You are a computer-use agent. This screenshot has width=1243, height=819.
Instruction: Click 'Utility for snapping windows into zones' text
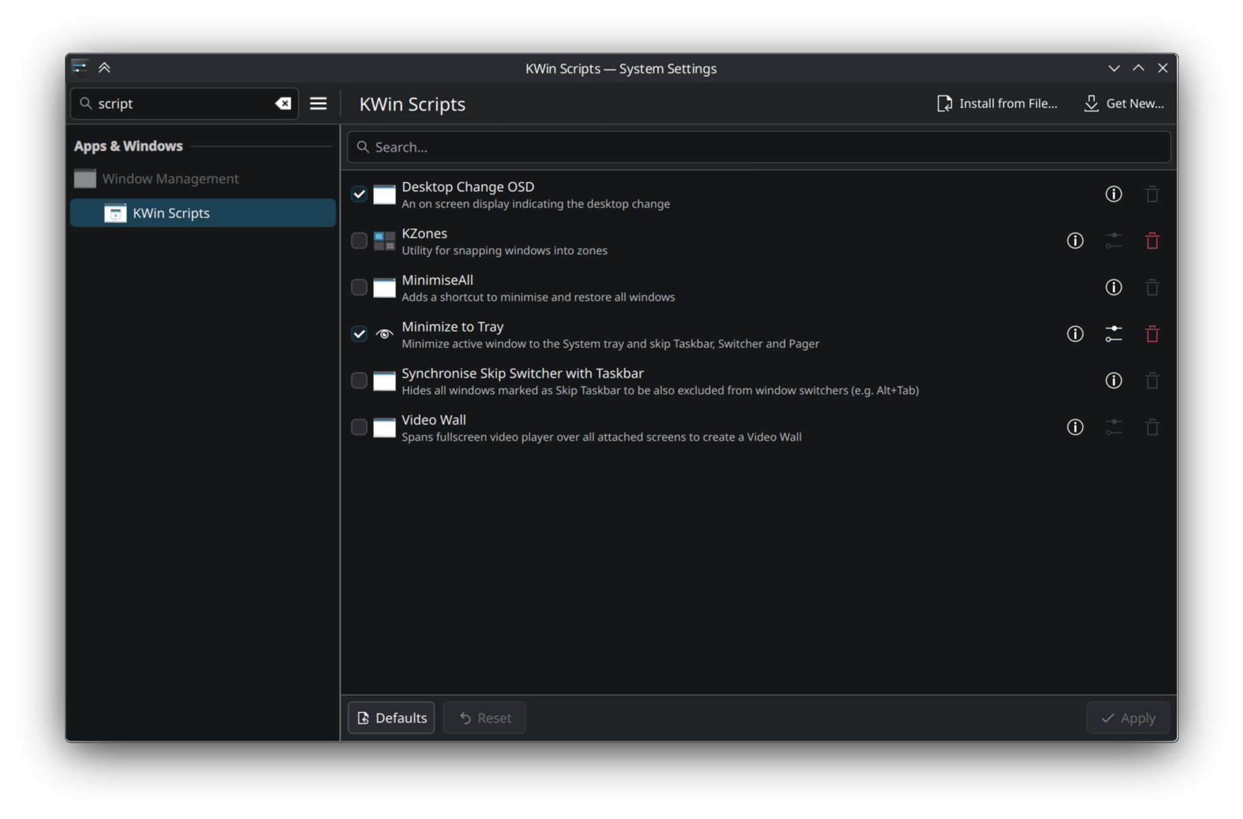coord(504,251)
